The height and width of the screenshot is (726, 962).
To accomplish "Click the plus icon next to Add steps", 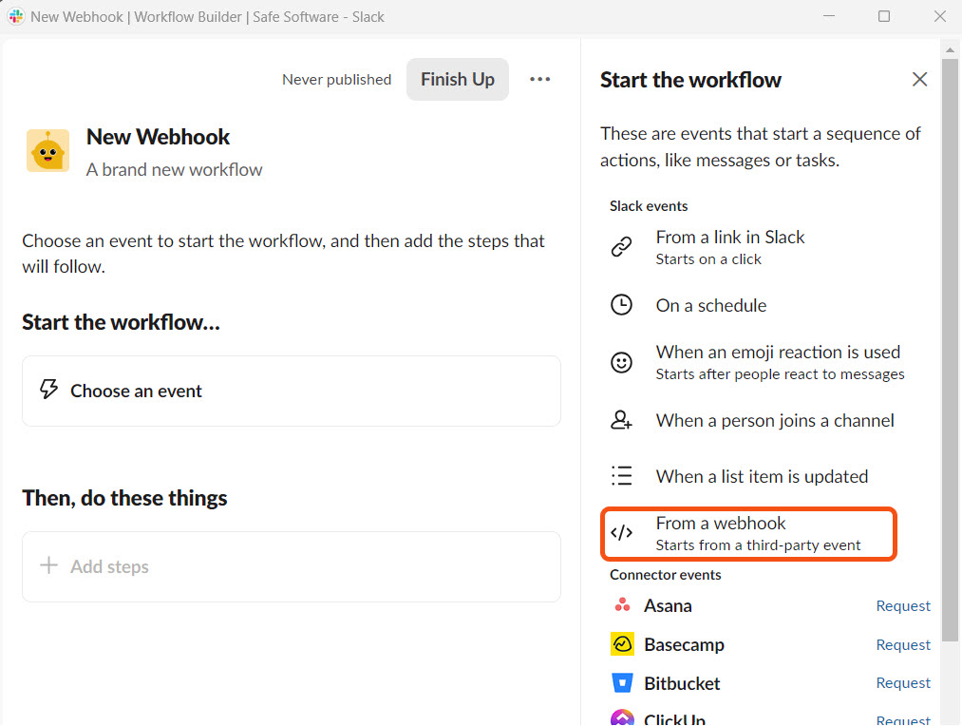I will point(48,565).
